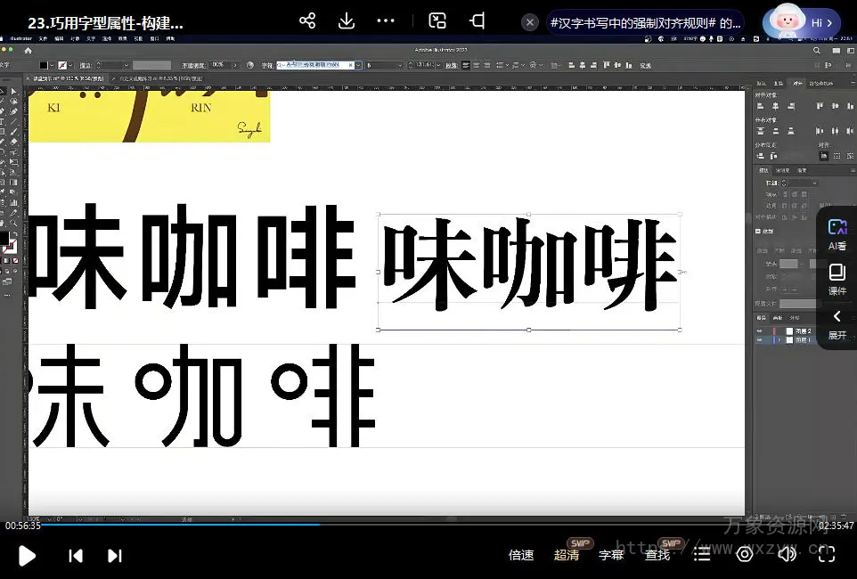Toggle 字幕 subtitles in the player
Image resolution: width=857 pixels, height=579 pixels.
[x=611, y=555]
